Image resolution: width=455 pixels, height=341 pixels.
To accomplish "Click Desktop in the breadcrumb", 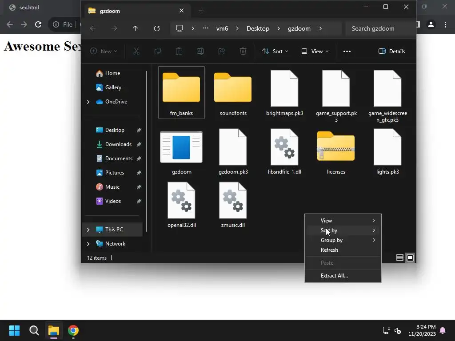I will click(258, 28).
